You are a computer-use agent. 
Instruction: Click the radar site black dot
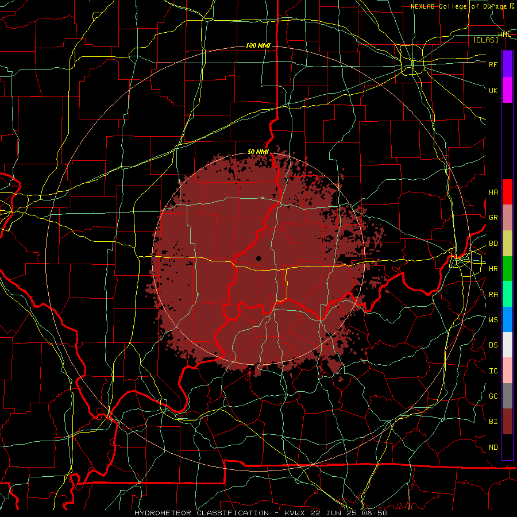[258, 258]
